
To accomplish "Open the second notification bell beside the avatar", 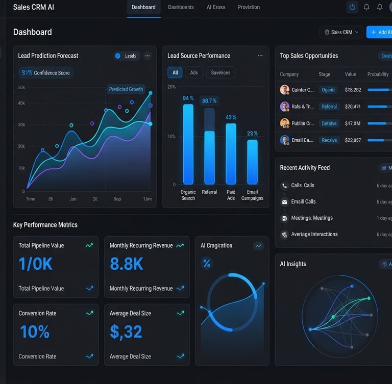I will (380, 7).
